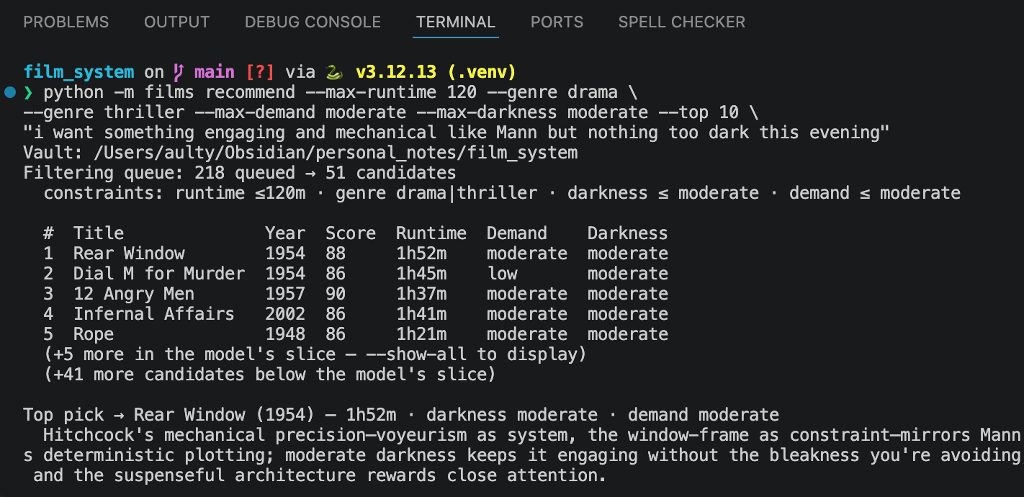The height and width of the screenshot is (497, 1024).
Task: Click the git branch icon before main
Action: 178,72
